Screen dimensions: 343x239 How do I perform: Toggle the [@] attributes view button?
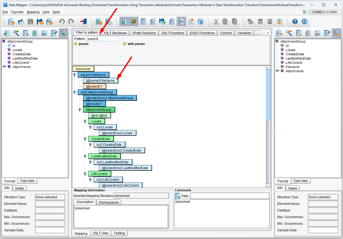coord(181,21)
